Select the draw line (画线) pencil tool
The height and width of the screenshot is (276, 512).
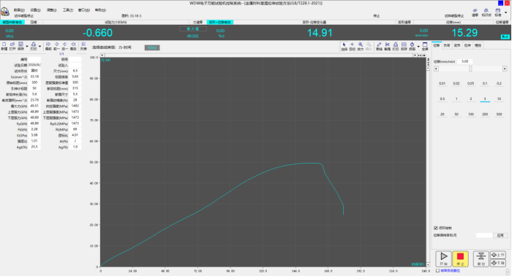click(x=379, y=46)
